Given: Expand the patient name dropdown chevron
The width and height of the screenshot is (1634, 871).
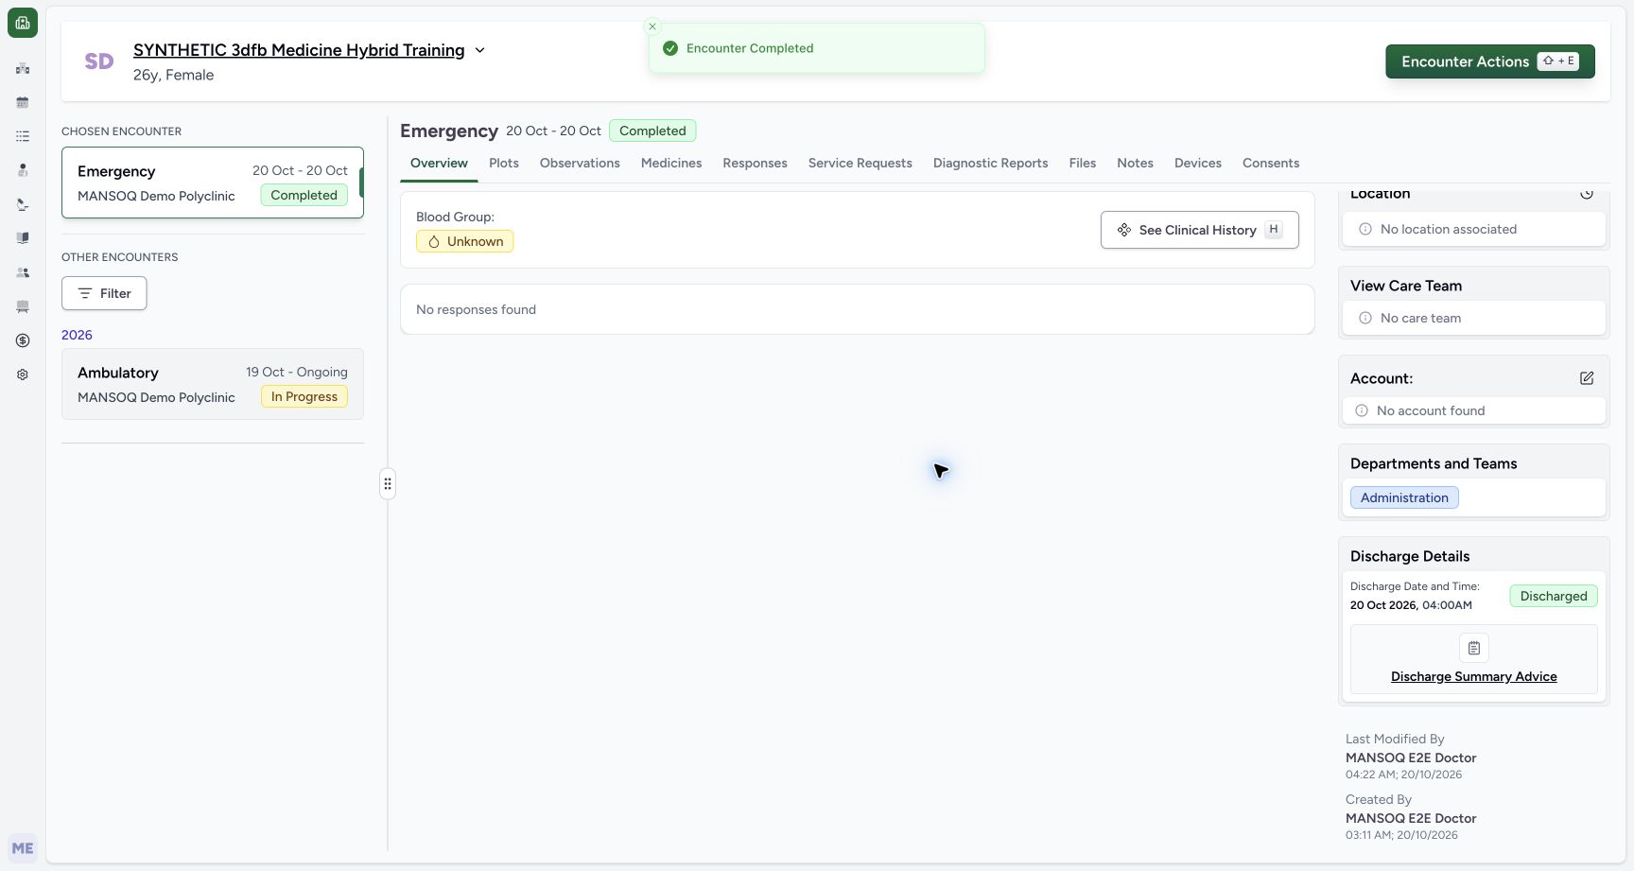Looking at the screenshot, I should pyautogui.click(x=479, y=50).
